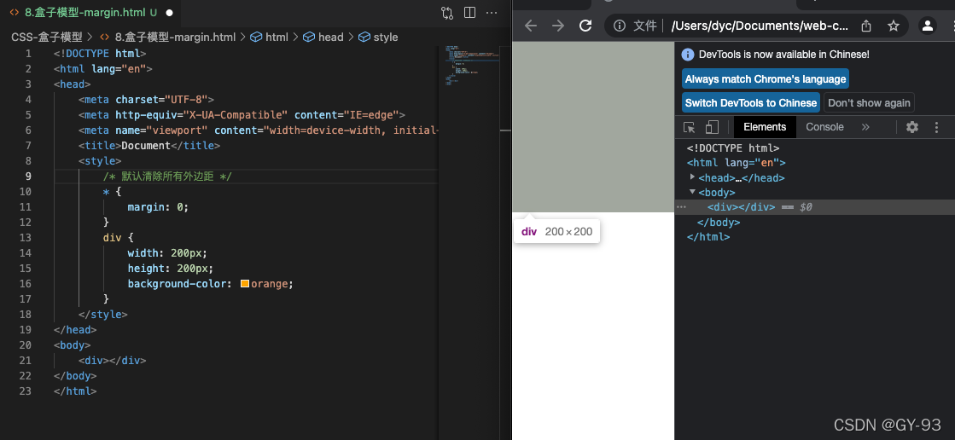The height and width of the screenshot is (440, 955).
Task: Activate DevTools inspect element picker
Action: 689,127
